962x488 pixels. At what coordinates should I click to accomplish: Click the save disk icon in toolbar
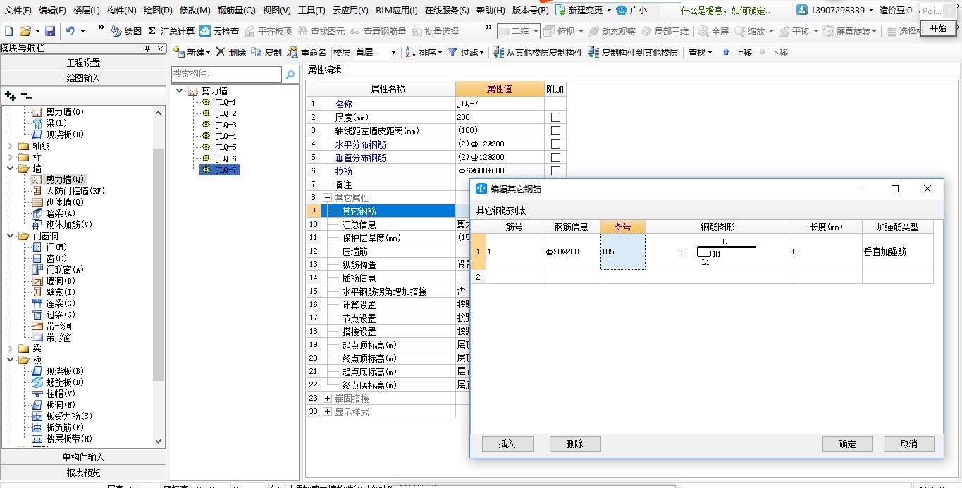pos(50,31)
